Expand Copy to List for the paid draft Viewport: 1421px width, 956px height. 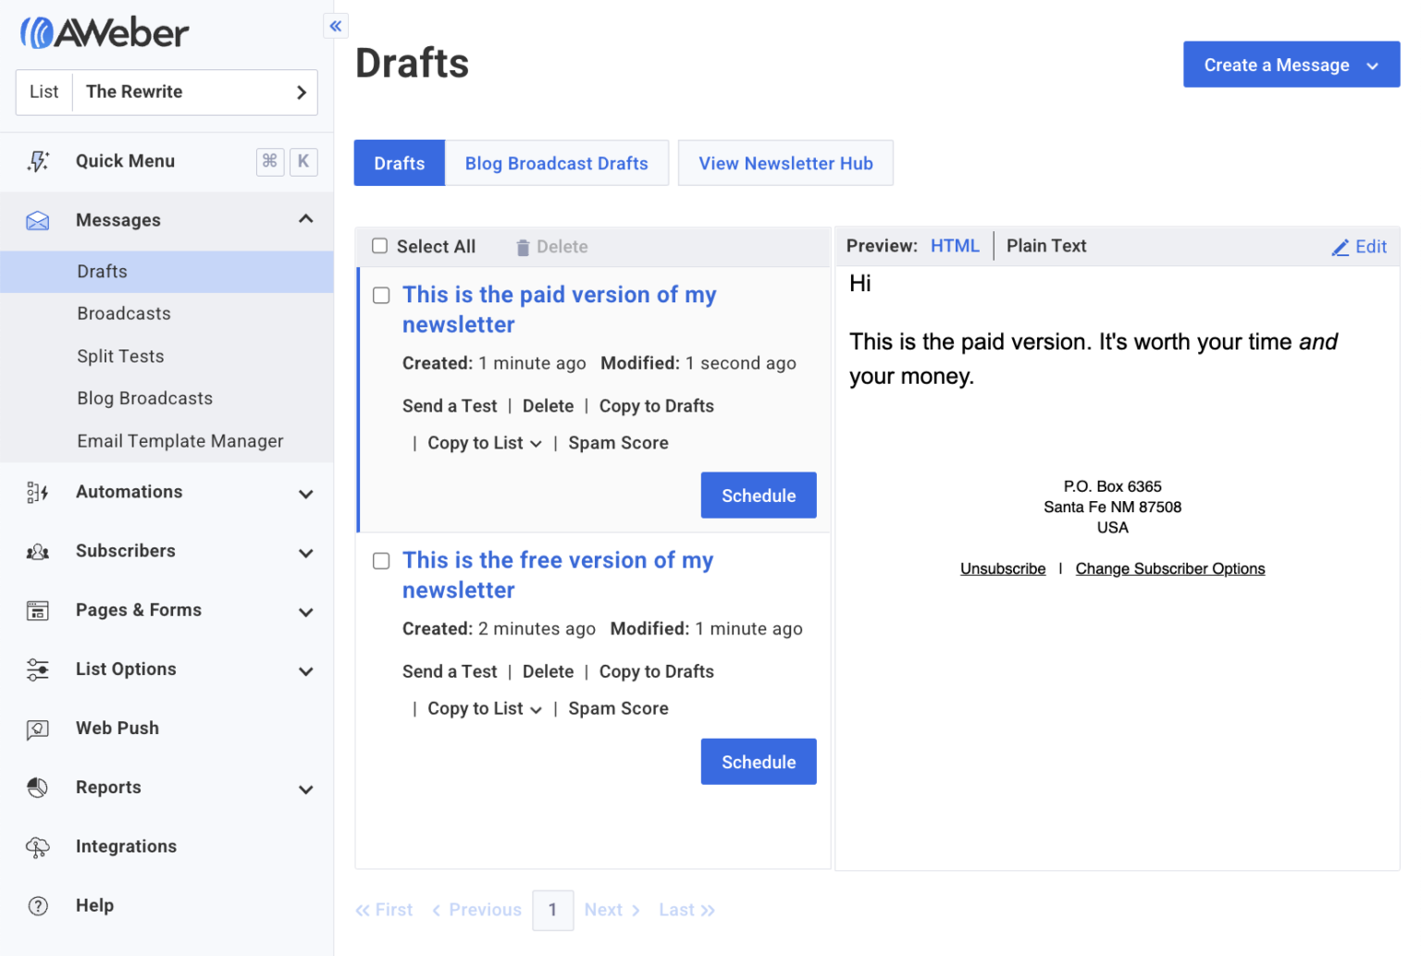pos(538,443)
